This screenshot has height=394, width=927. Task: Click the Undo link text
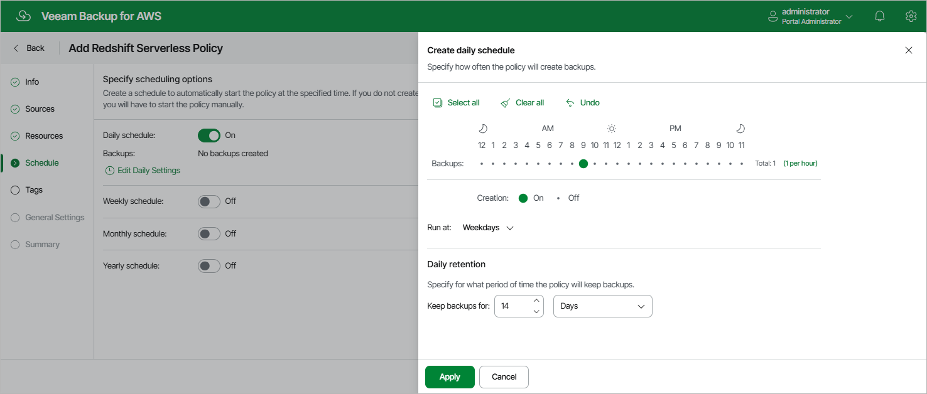point(590,103)
